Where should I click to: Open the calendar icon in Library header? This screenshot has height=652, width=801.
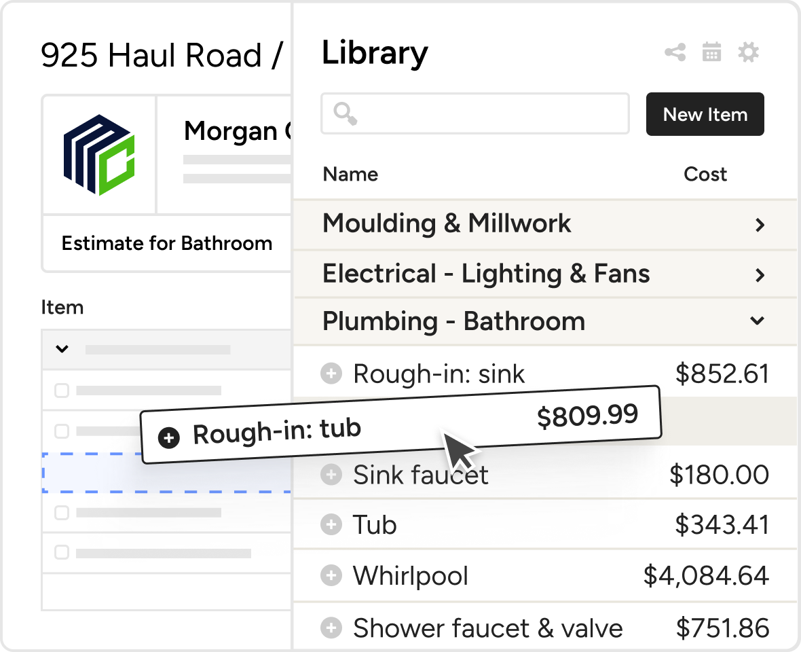coord(711,52)
